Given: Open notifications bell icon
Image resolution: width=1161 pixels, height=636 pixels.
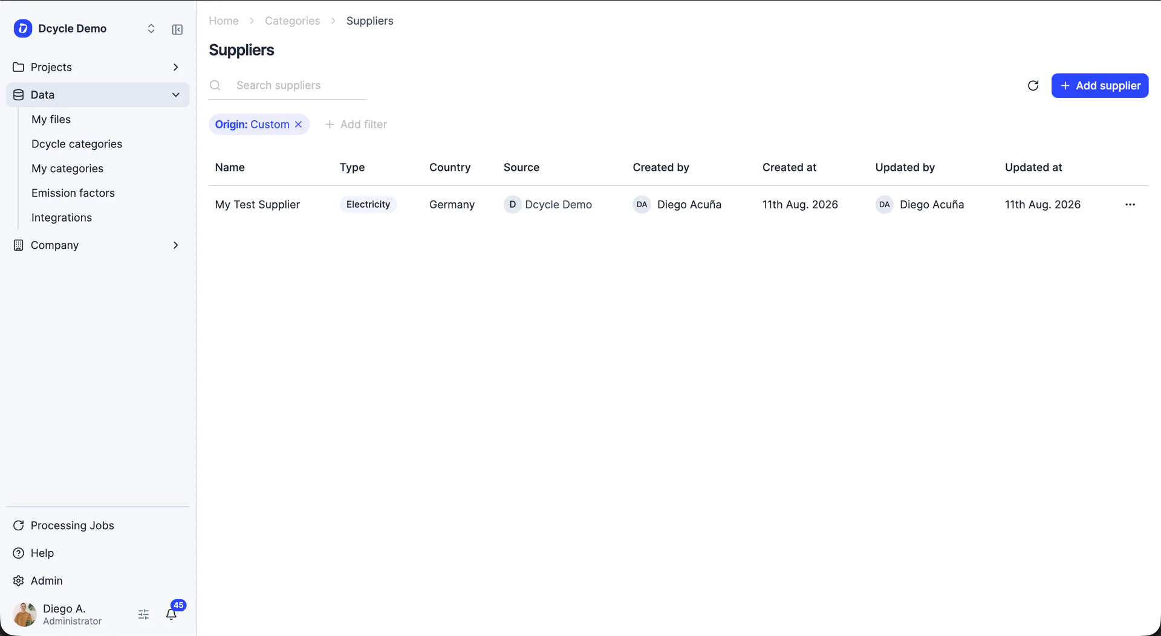Looking at the screenshot, I should tap(171, 614).
